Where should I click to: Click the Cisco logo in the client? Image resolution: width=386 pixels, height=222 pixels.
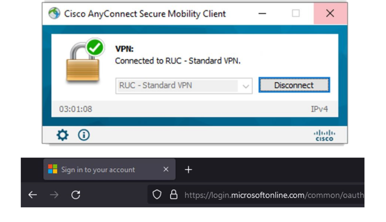325,135
